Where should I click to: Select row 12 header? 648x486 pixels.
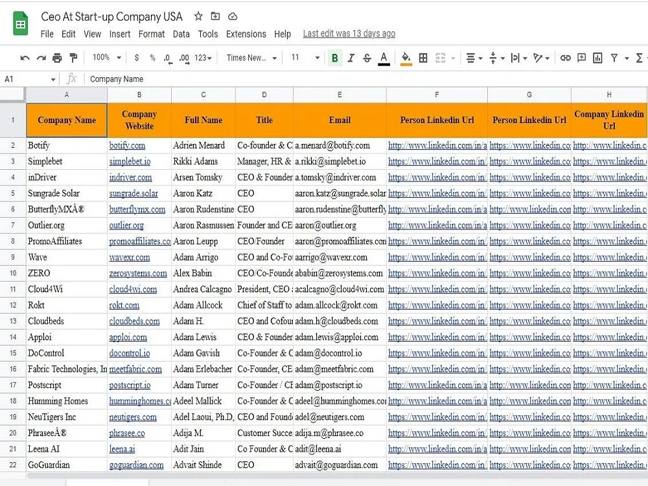(x=13, y=305)
